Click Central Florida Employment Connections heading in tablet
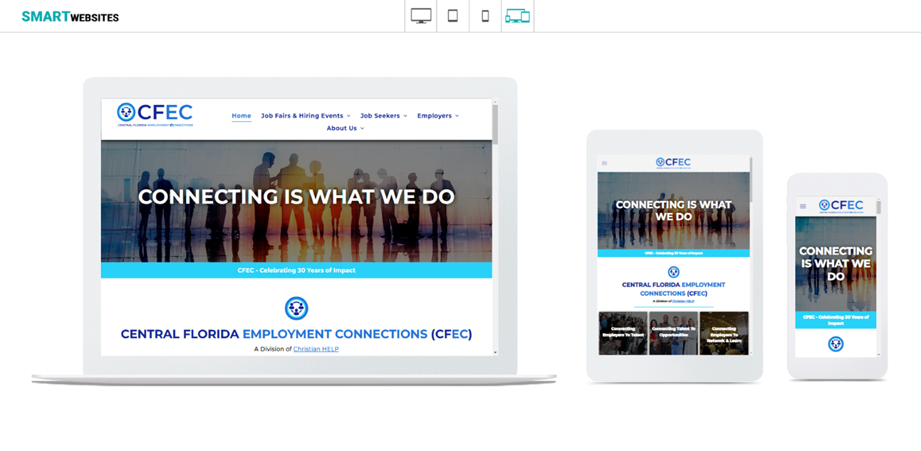 [673, 289]
